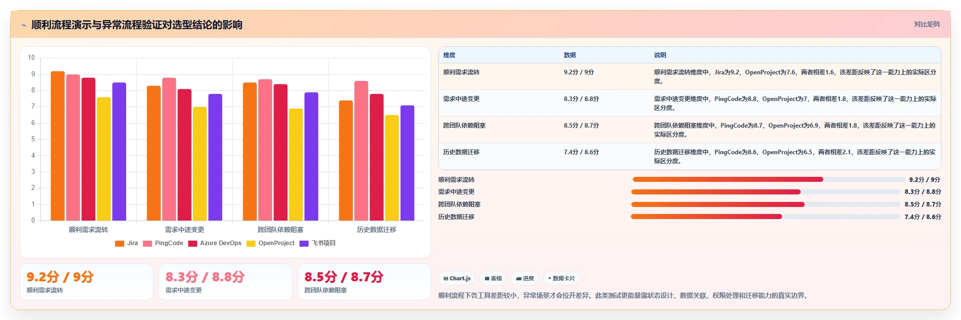
Task: Toggle the Azure DevOps legend swatch
Action: tap(193, 243)
